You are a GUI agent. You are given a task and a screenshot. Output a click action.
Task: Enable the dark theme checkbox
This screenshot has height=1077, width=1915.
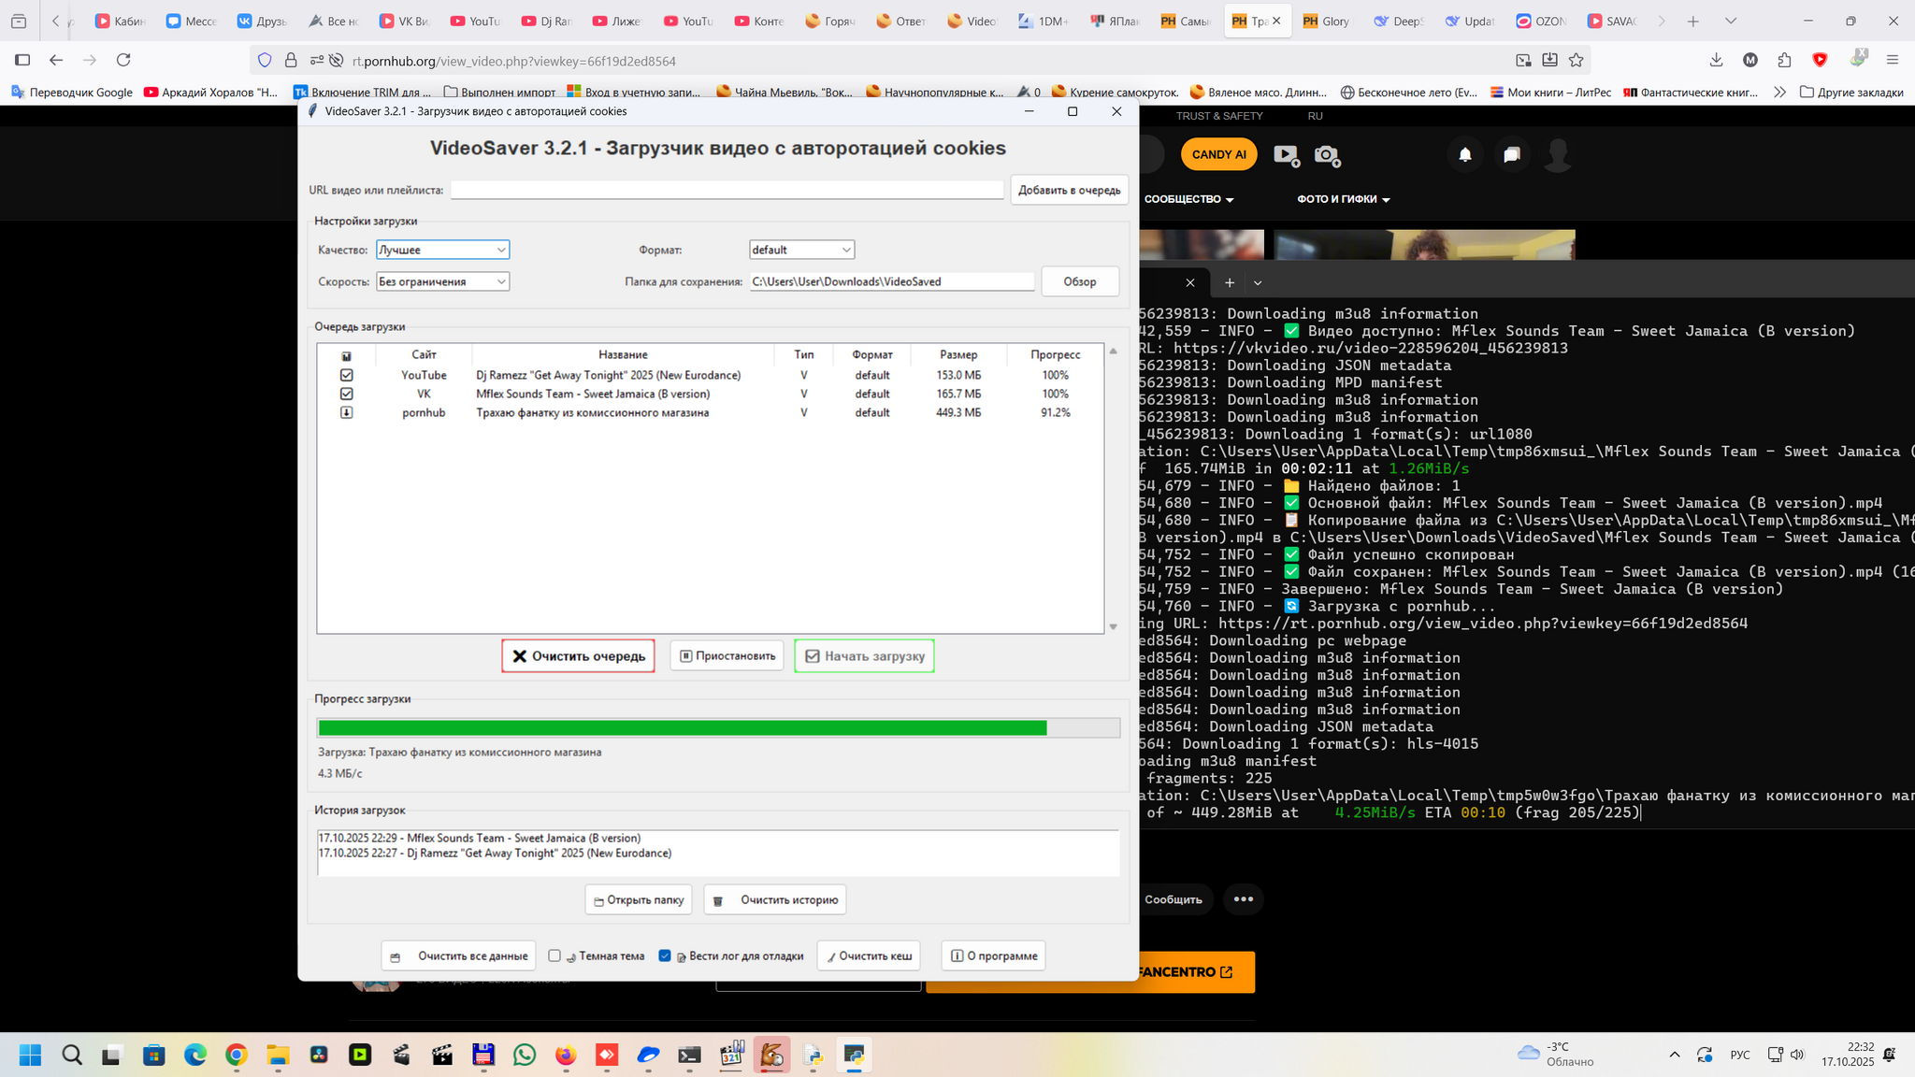[x=554, y=955]
